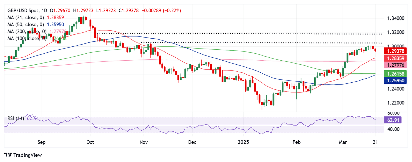Select the MA 21 indicator legend
The width and height of the screenshot is (412, 162).
25,18
